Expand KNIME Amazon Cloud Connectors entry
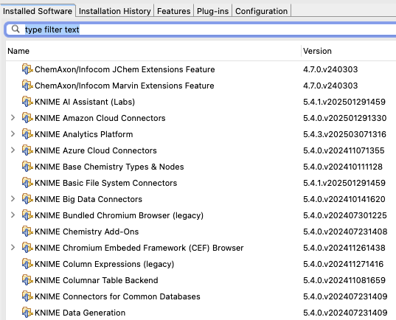Screen dimensions: 396x320 (x=13, y=118)
